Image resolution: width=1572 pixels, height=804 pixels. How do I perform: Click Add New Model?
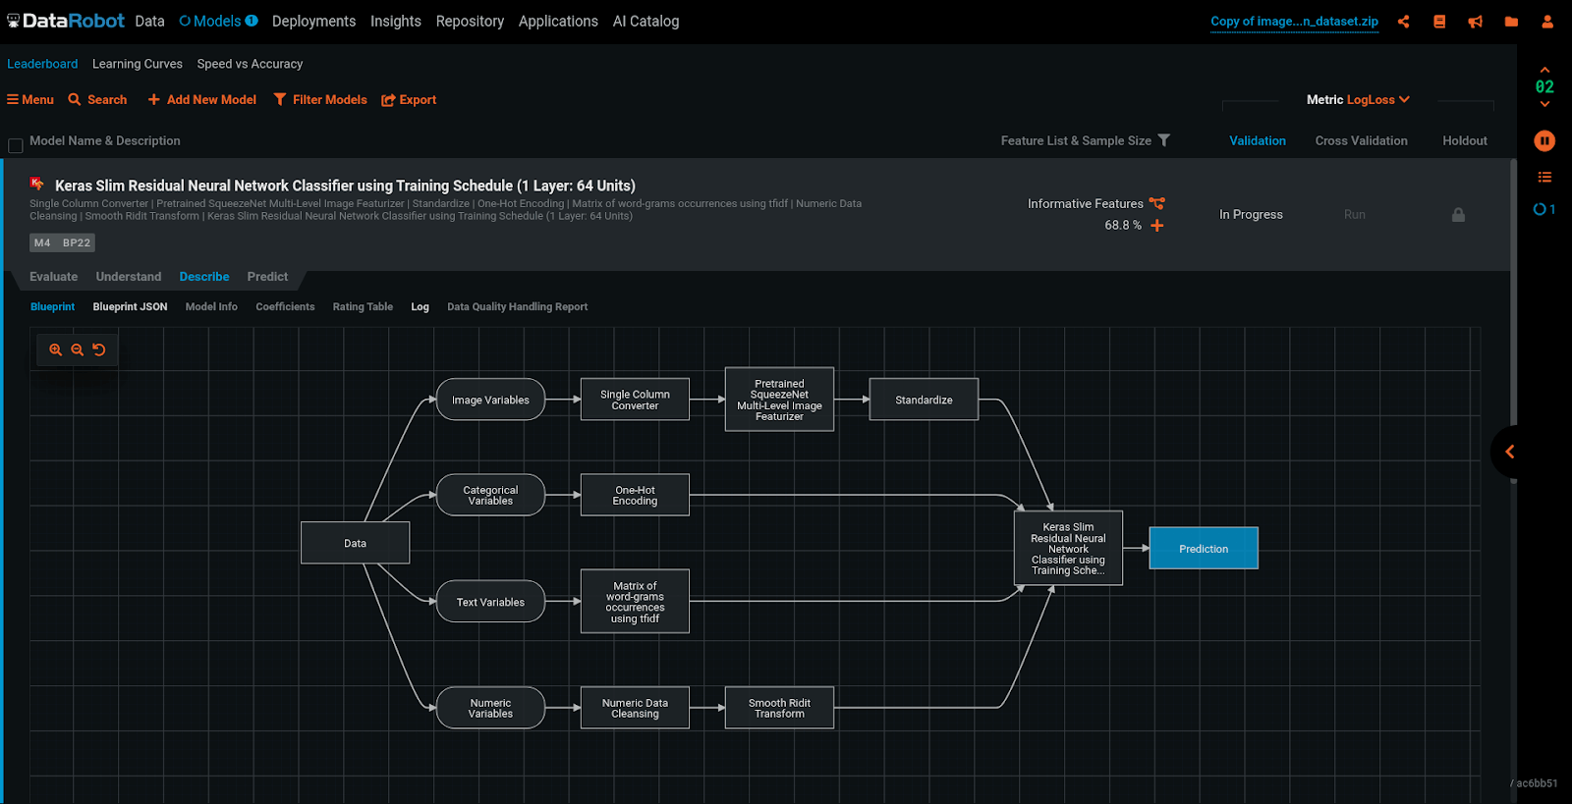(202, 99)
